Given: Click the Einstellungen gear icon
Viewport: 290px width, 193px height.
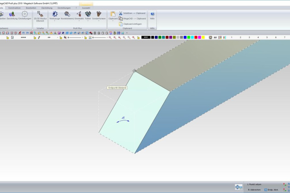Looking at the screenshot, I should (x=25, y=16).
